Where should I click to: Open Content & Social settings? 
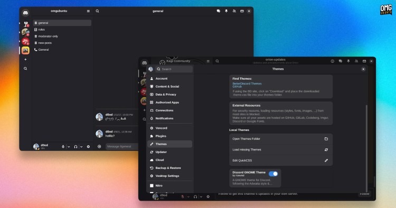point(169,87)
